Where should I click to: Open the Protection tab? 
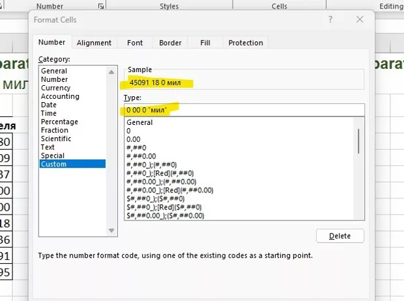245,43
